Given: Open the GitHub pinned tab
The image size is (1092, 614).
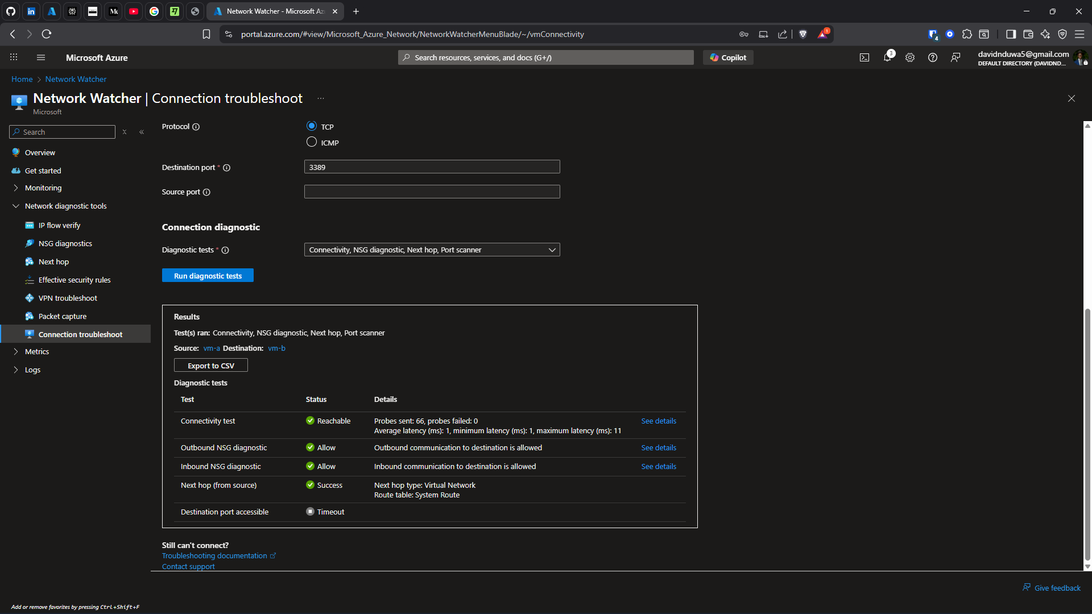Looking at the screenshot, I should click(x=11, y=11).
